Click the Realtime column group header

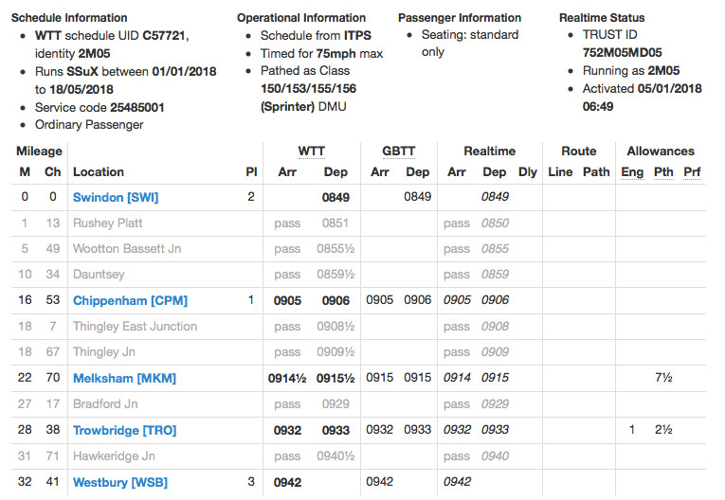[x=489, y=151]
